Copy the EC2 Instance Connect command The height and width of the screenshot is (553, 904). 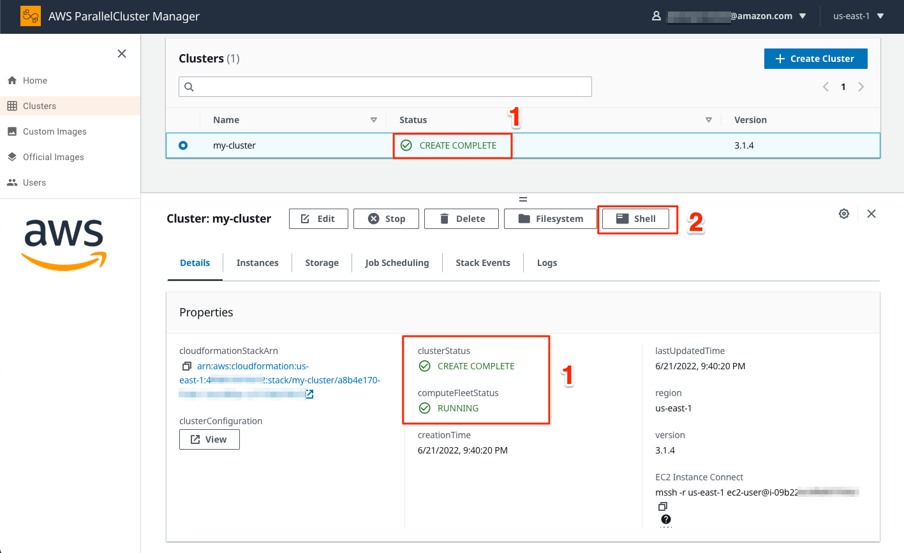(x=662, y=506)
